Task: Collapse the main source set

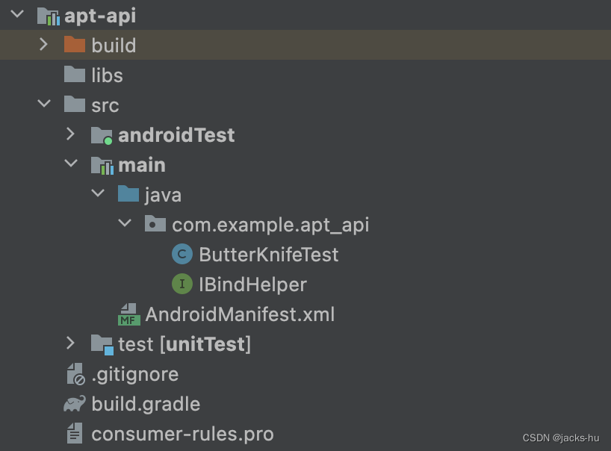Action: click(x=71, y=164)
